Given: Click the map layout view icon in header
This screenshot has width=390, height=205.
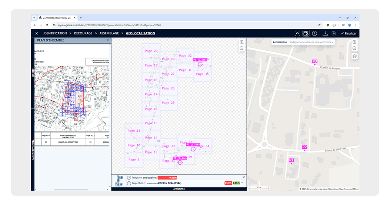Looking at the screenshot, I should [306, 33].
